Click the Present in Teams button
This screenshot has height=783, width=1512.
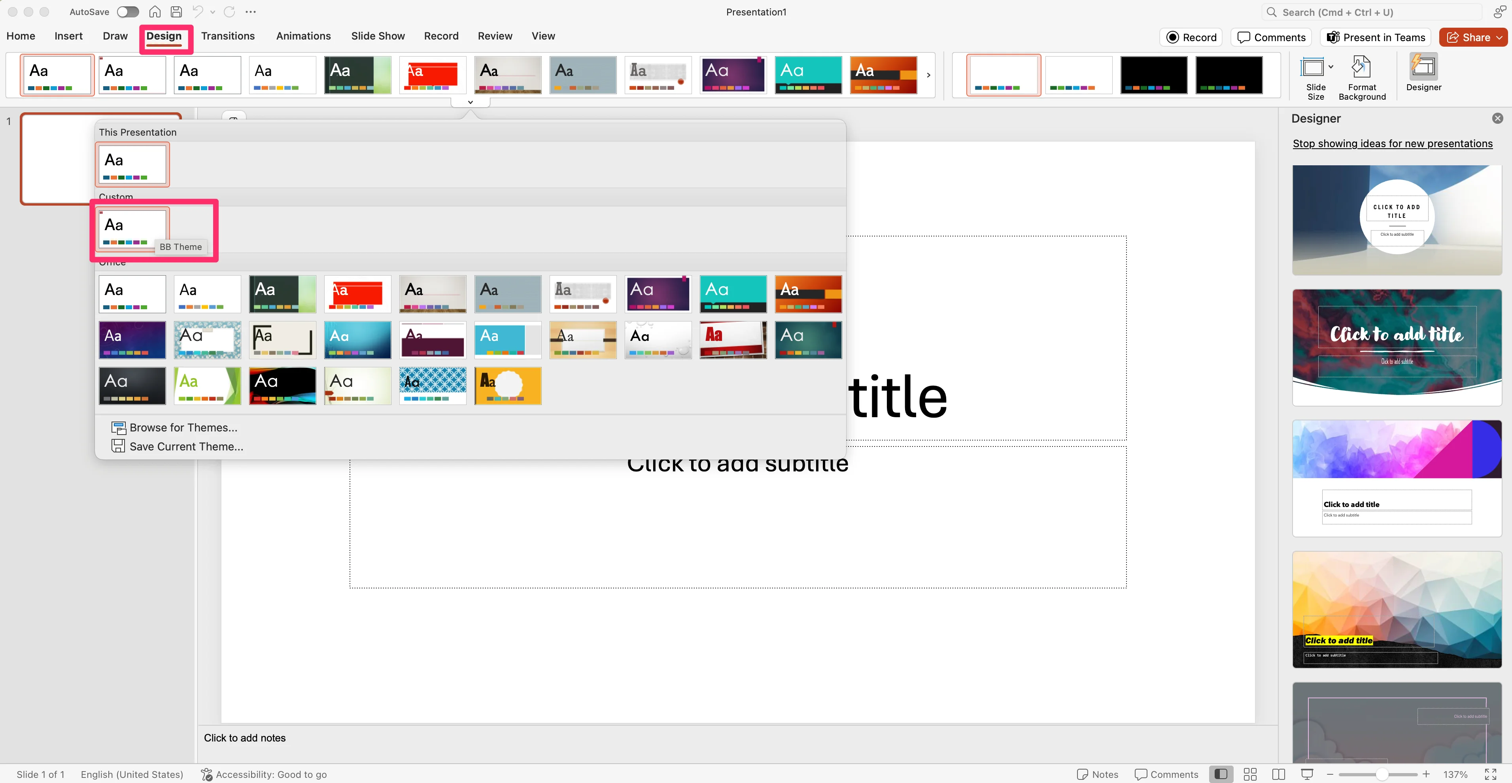[1375, 38]
